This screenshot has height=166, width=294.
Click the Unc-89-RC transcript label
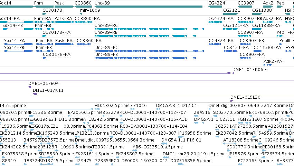[x=106, y=26]
